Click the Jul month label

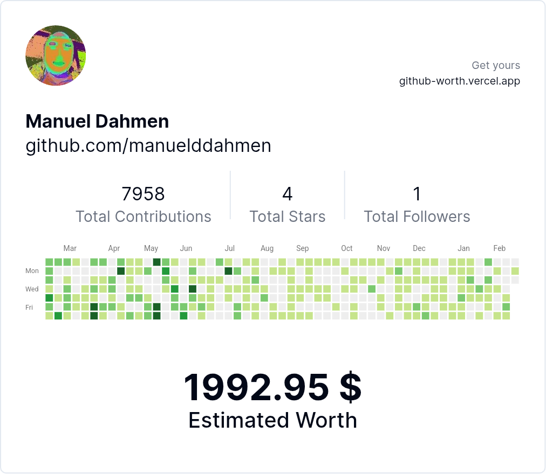pyautogui.click(x=230, y=248)
